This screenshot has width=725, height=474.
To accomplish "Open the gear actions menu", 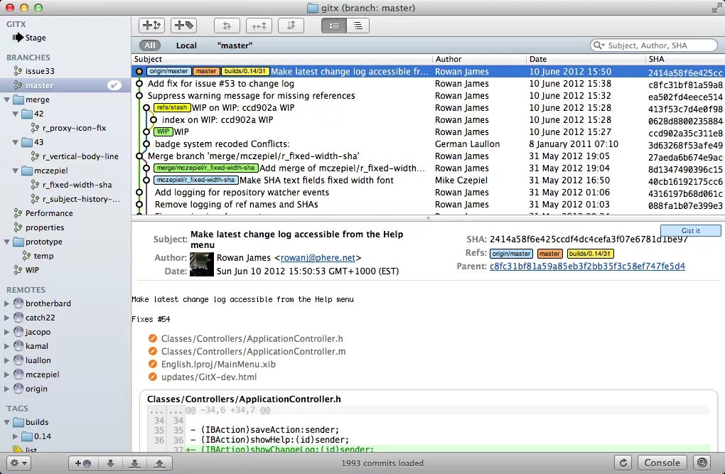I will pos(19,463).
